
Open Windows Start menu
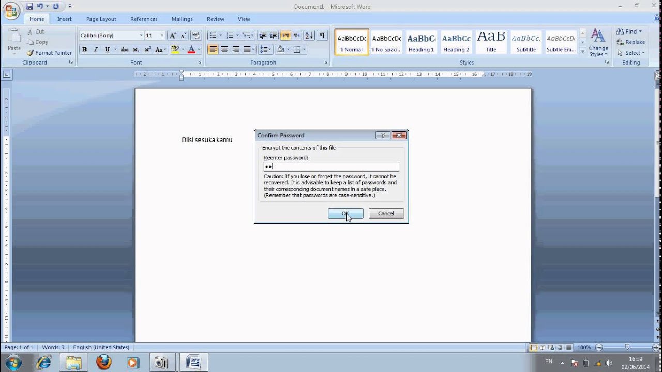13,362
